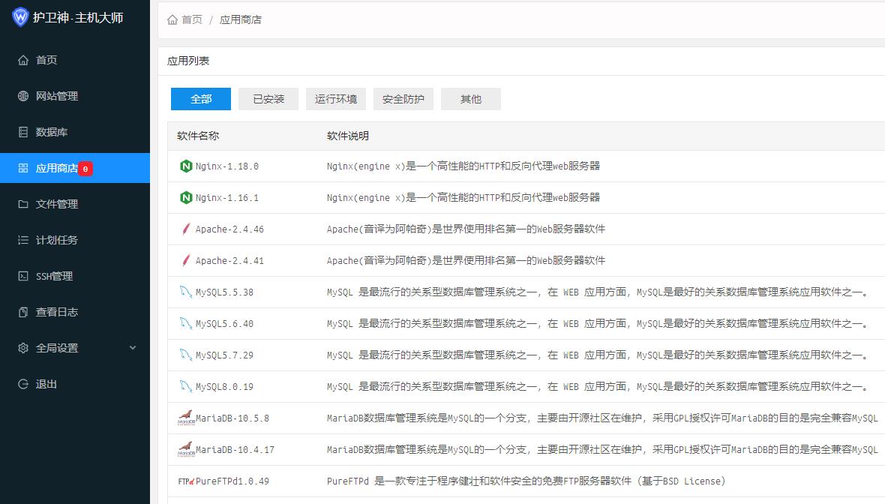Screen dimensions: 885x504
Task: Switch to the 已安装 filter tab
Action: 268,99
